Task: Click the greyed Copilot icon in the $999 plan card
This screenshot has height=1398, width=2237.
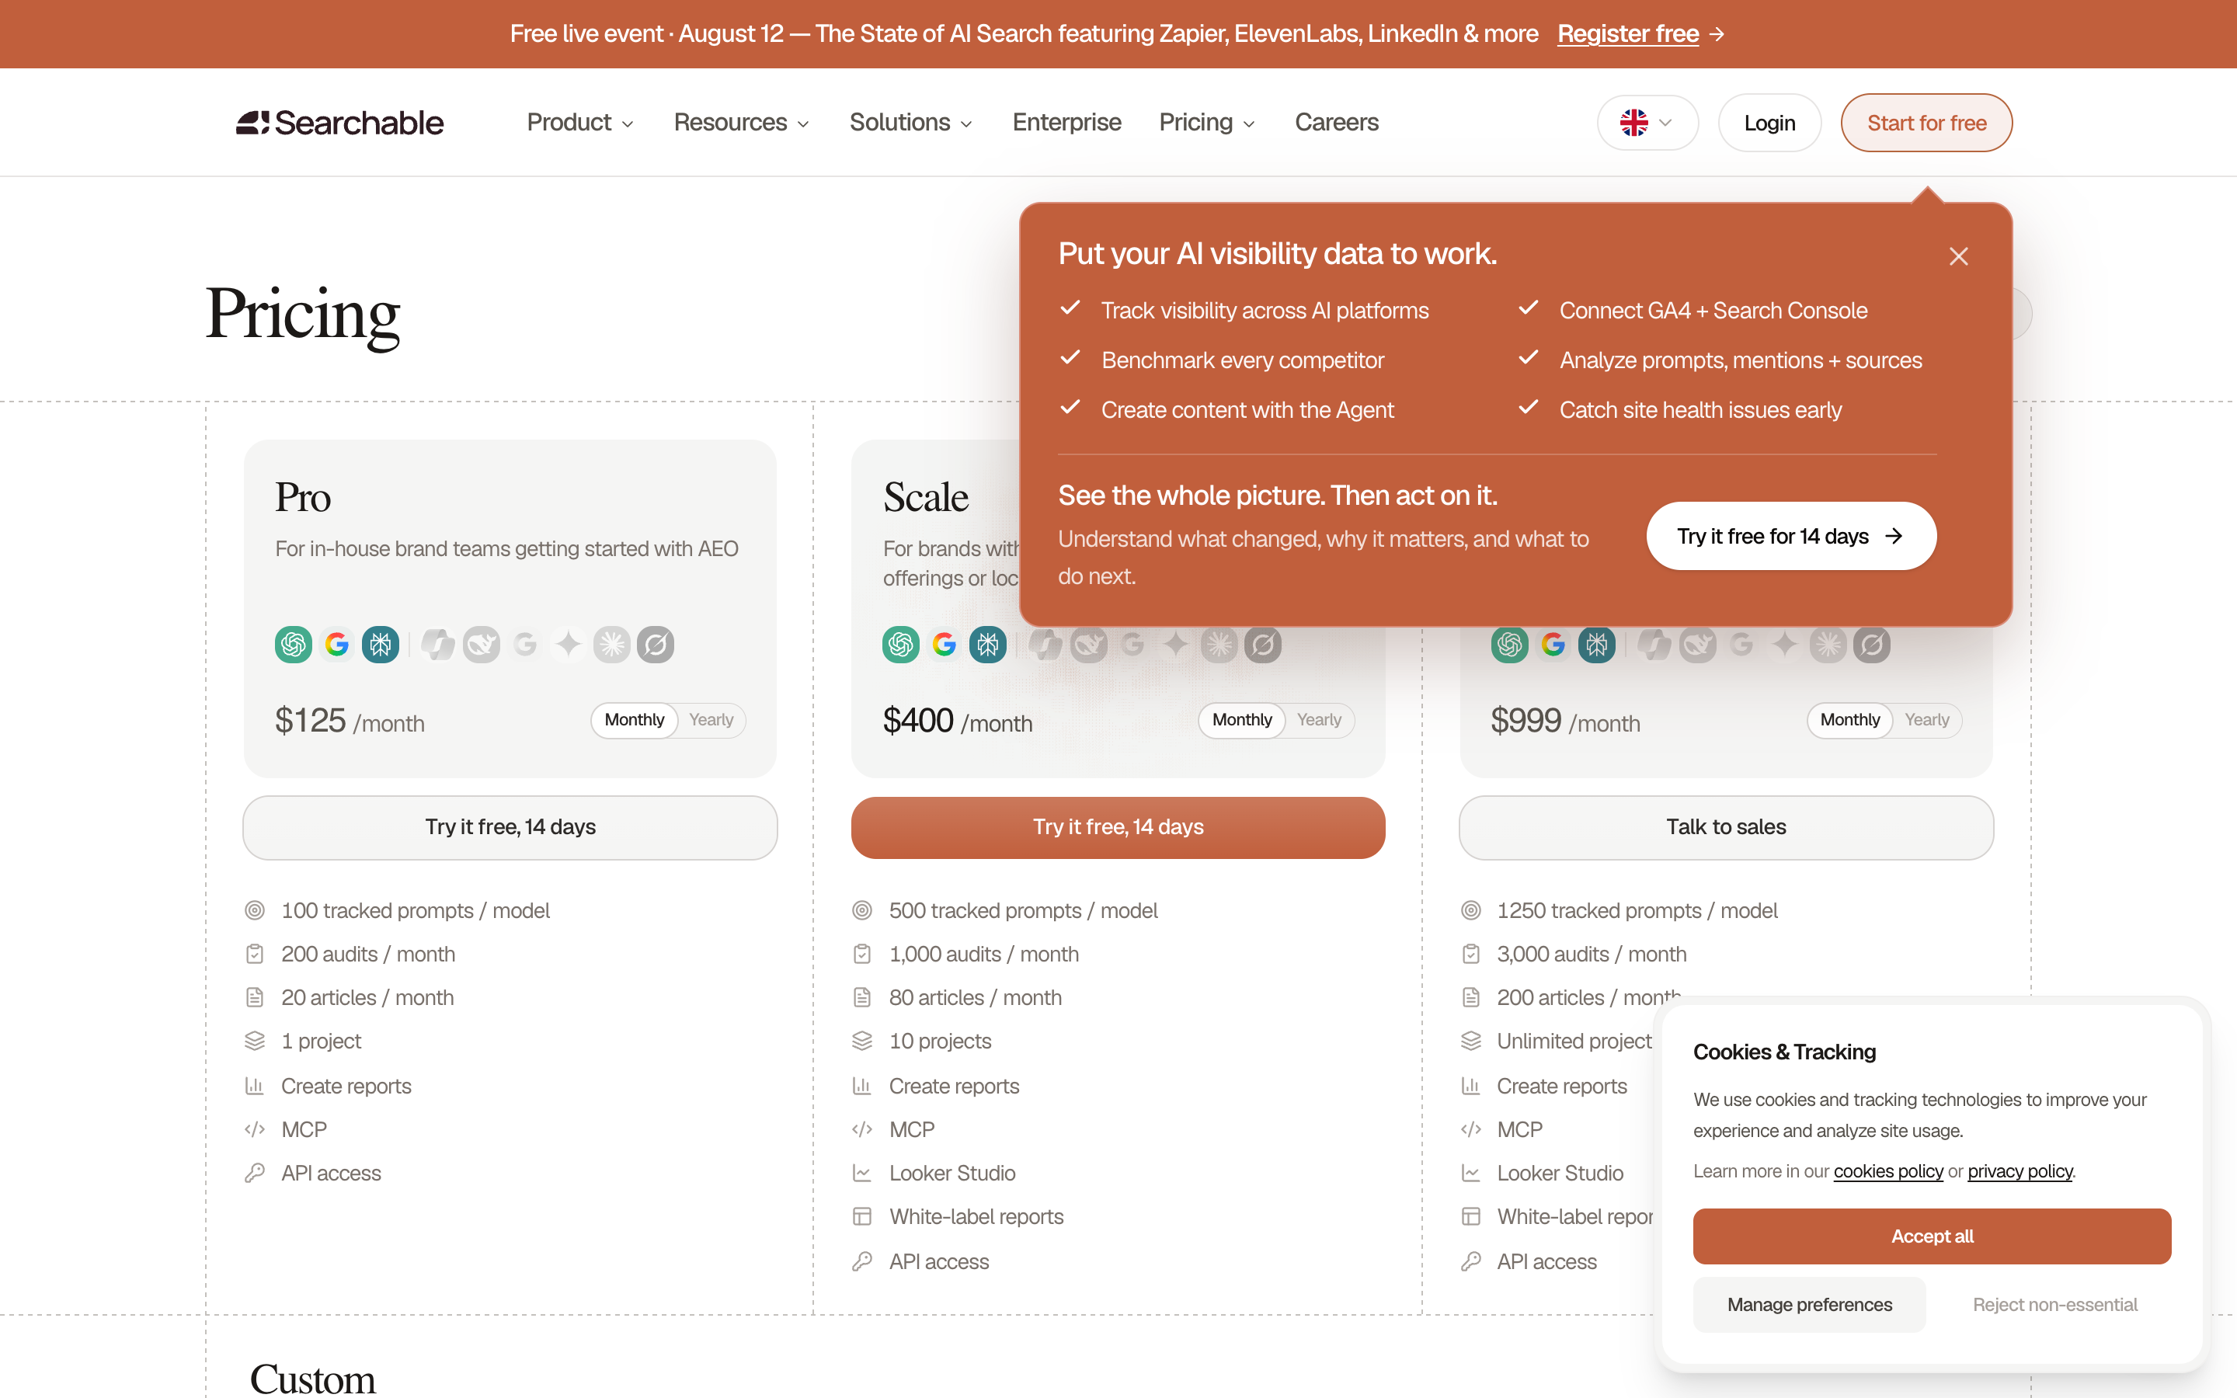Action: (x=1654, y=645)
